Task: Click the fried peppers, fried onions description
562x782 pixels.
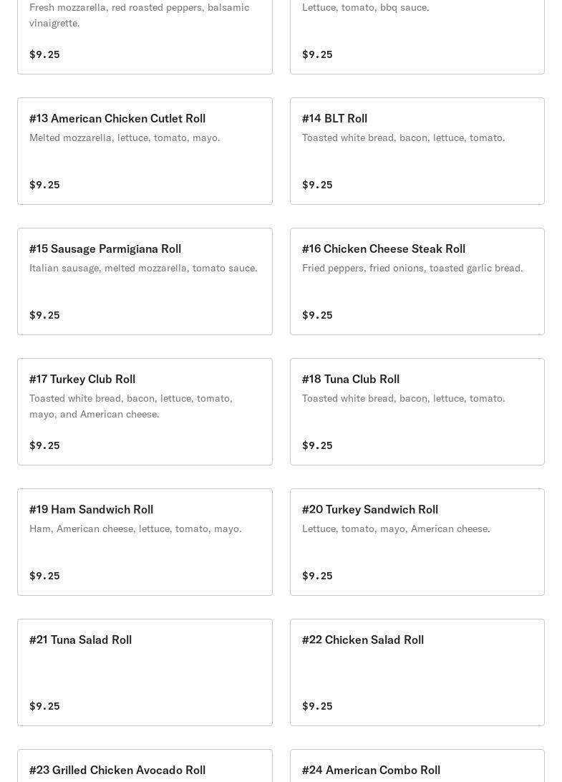Action: tap(412, 268)
